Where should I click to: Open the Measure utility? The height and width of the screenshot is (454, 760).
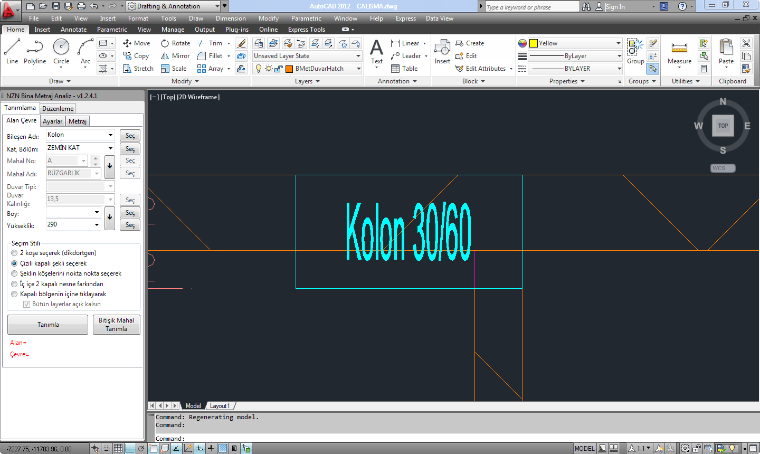click(x=679, y=52)
